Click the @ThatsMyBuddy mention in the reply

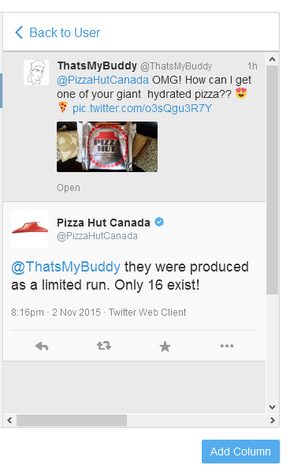[x=66, y=267]
